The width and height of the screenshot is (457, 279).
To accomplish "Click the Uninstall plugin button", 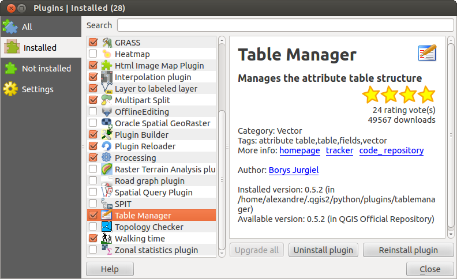I will (323, 250).
